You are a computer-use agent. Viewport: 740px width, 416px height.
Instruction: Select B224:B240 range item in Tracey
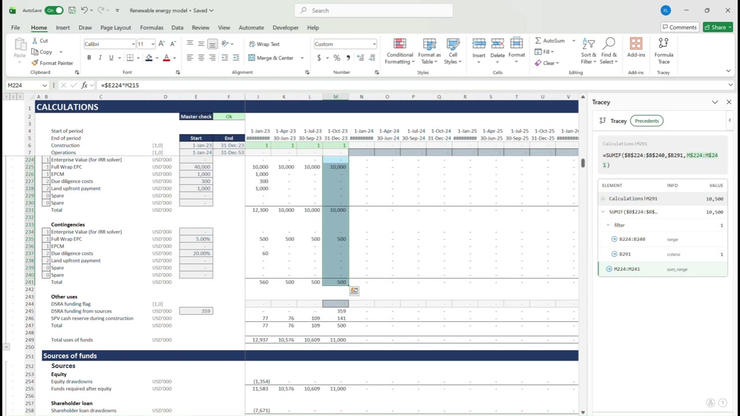tap(663, 239)
